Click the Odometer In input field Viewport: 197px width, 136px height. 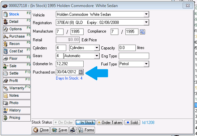tap(70, 64)
